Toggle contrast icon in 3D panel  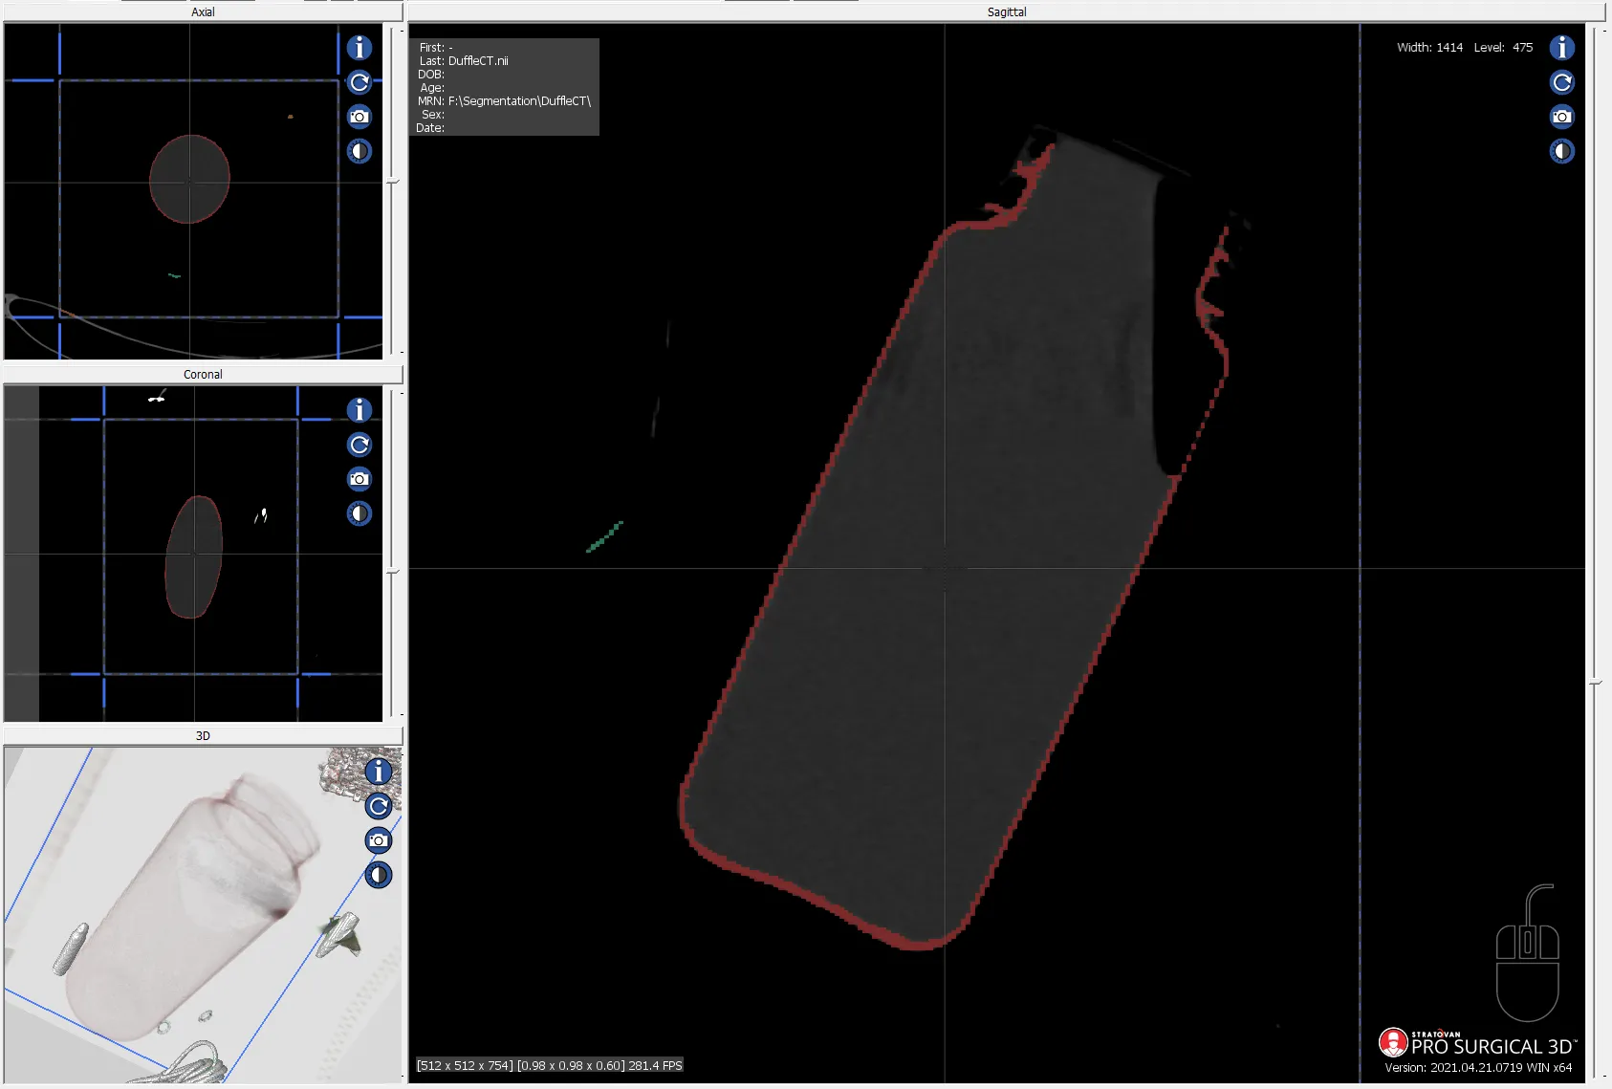379,875
